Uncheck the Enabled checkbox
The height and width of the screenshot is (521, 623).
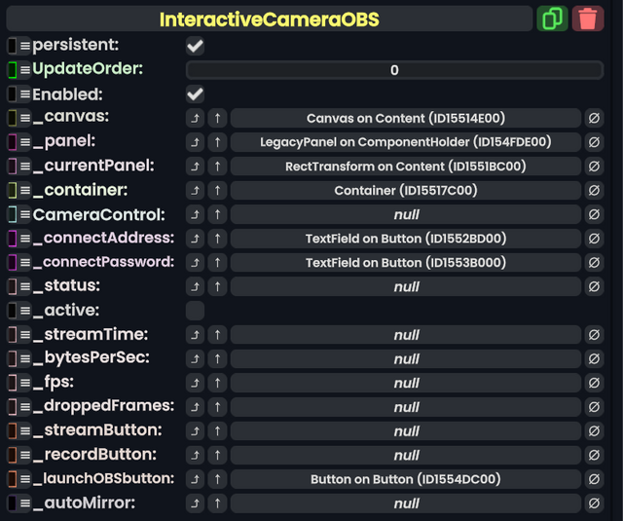coord(196,94)
